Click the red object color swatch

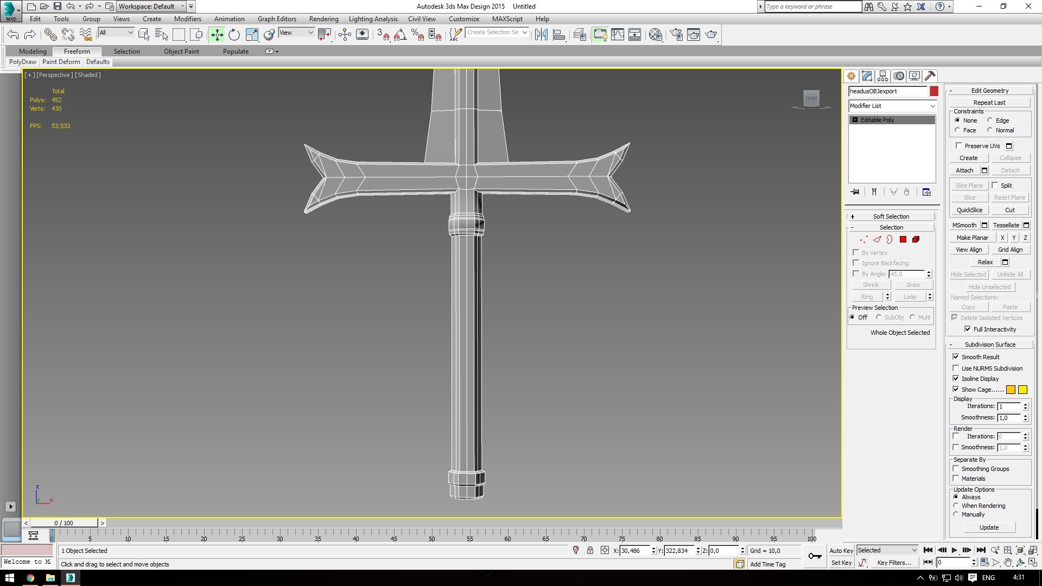coord(933,91)
